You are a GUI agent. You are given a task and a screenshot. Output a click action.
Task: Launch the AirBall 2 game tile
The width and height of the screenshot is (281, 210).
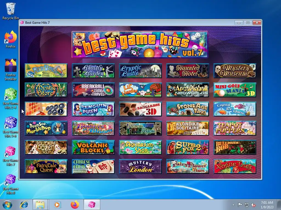(x=46, y=71)
